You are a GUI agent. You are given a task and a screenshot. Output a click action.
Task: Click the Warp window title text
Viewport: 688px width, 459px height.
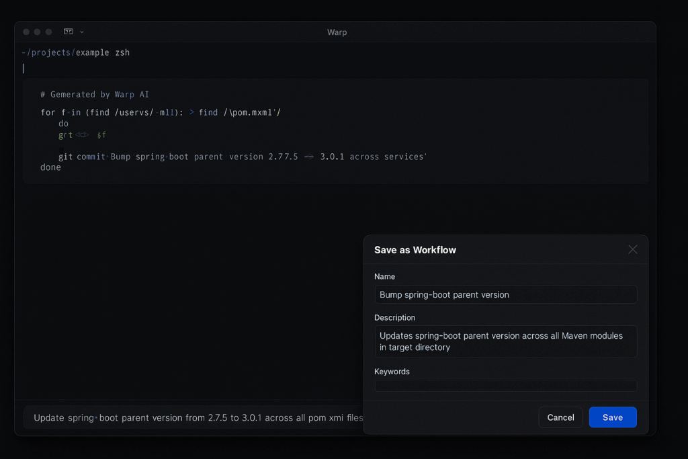(337, 32)
